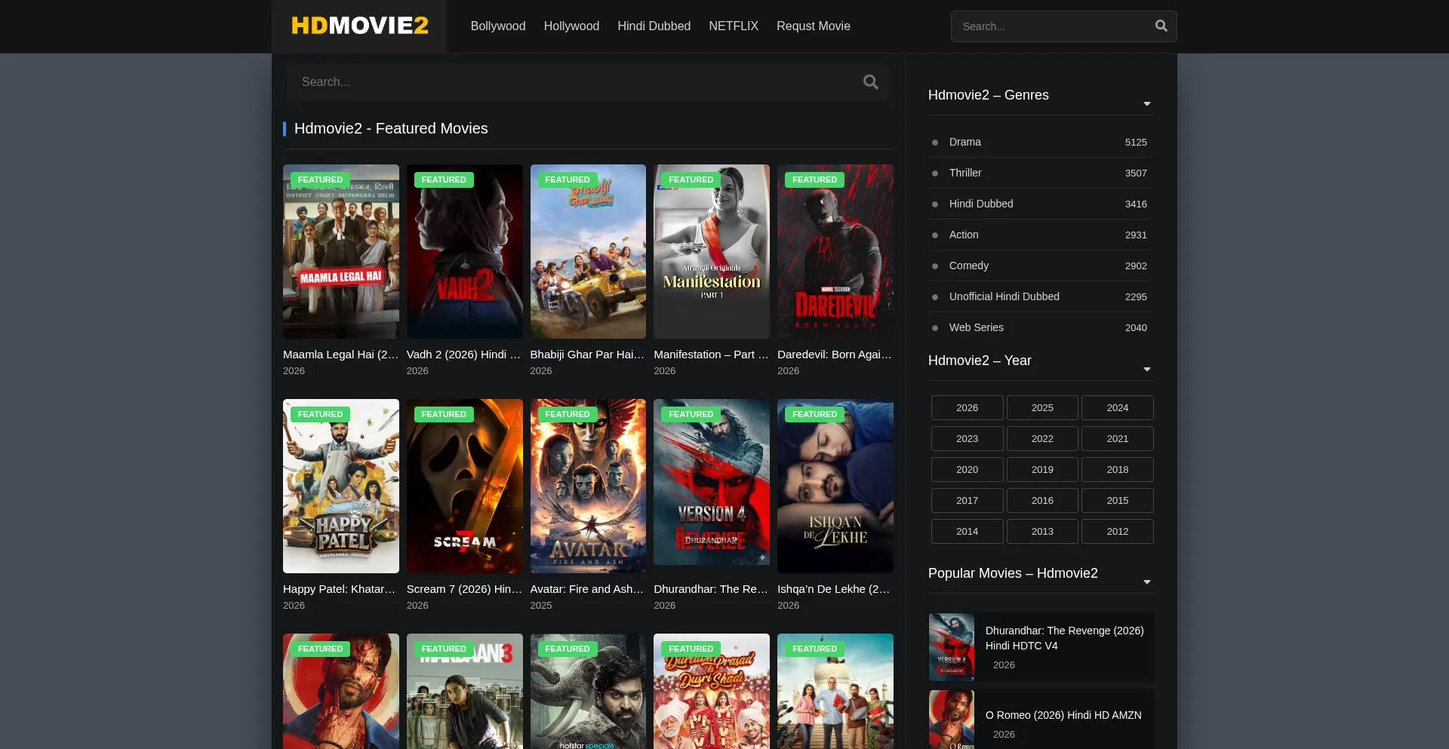1449x749 pixels.
Task: Select the Web Series genre
Action: pos(977,327)
